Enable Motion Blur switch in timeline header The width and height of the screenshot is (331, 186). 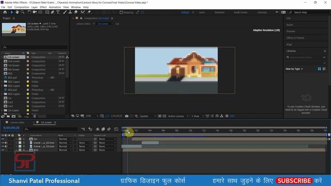[x=109, y=129]
